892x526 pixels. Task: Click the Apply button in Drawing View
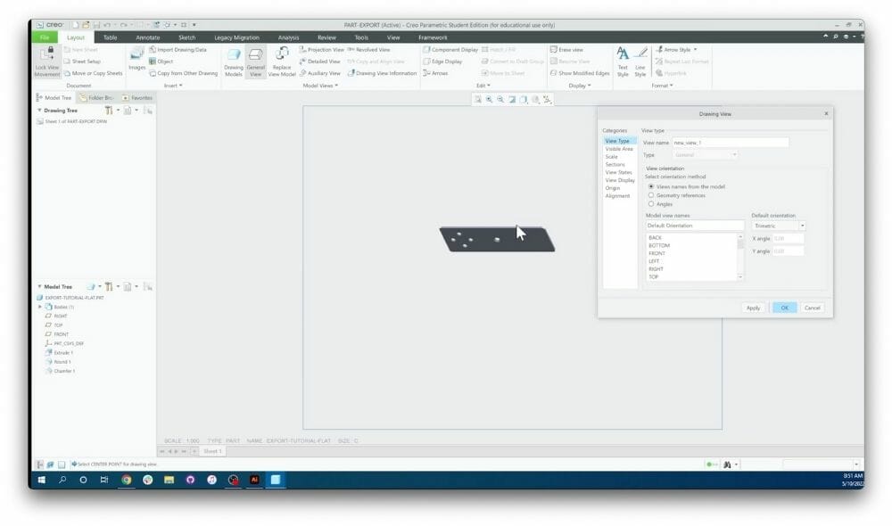tap(752, 307)
